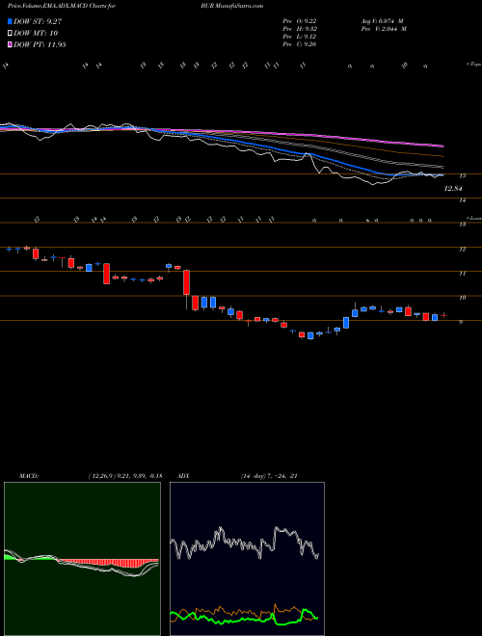Select the 'DOW MT: 10' legend text
Viewport: 482px width, 636px height.
click(x=34, y=34)
